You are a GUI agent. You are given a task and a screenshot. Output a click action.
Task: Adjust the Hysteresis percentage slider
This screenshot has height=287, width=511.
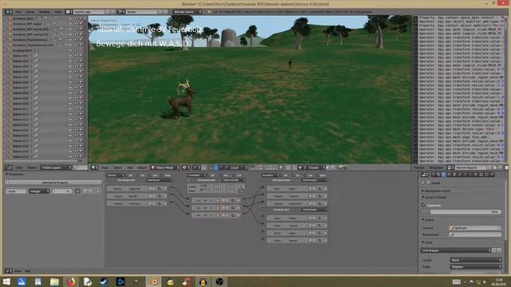point(461,212)
